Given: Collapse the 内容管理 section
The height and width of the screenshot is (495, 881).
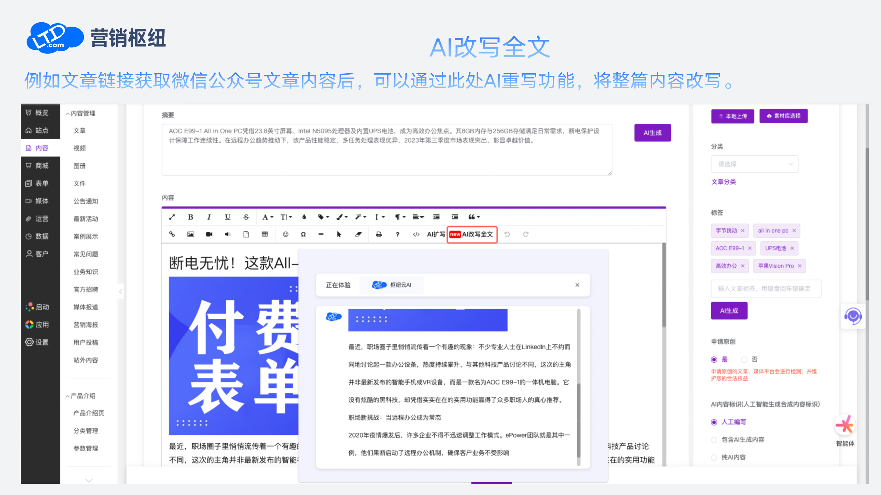Looking at the screenshot, I should click(81, 113).
